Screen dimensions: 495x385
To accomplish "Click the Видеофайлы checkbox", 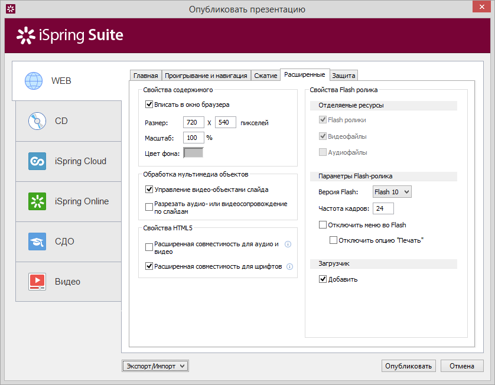I will (323, 136).
